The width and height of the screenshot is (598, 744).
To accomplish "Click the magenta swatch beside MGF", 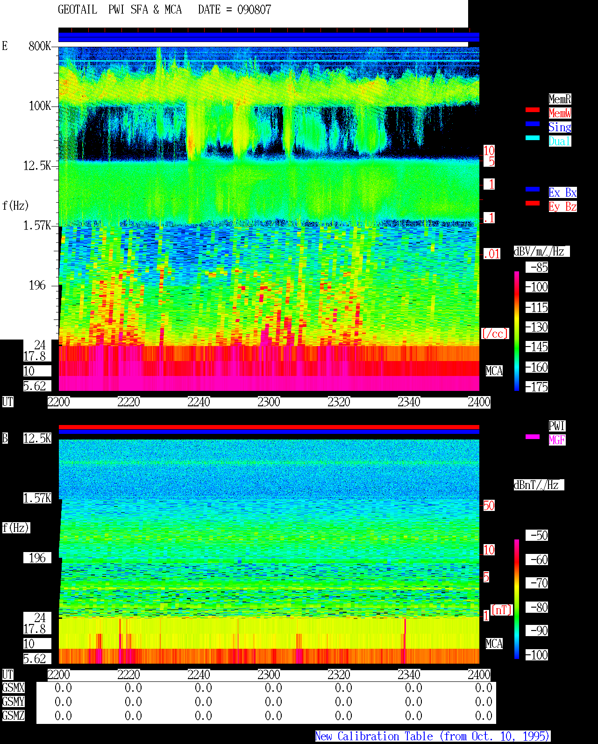I will (533, 437).
